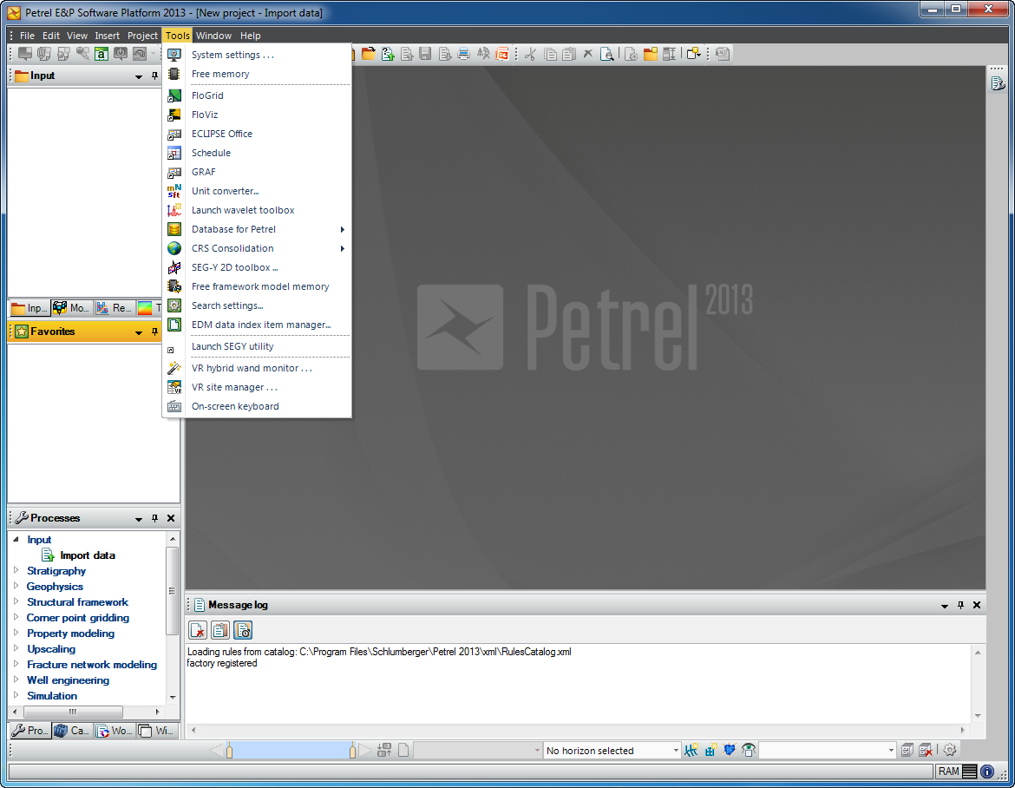1015x788 pixels.
Task: Clear the message log with red X icon
Action: (198, 630)
